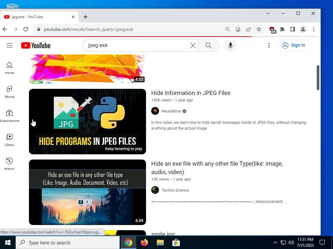Screen dimensions: 333x249
Task: Click the taskbar Type here to search box
Action: coord(68,243)
